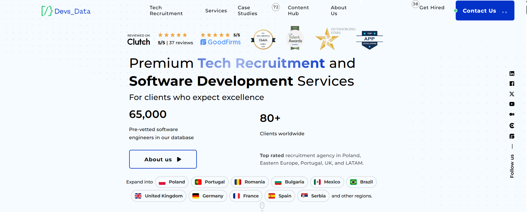527x212 pixels.
Task: Click the GoodFirms rating logo
Action: tap(221, 42)
